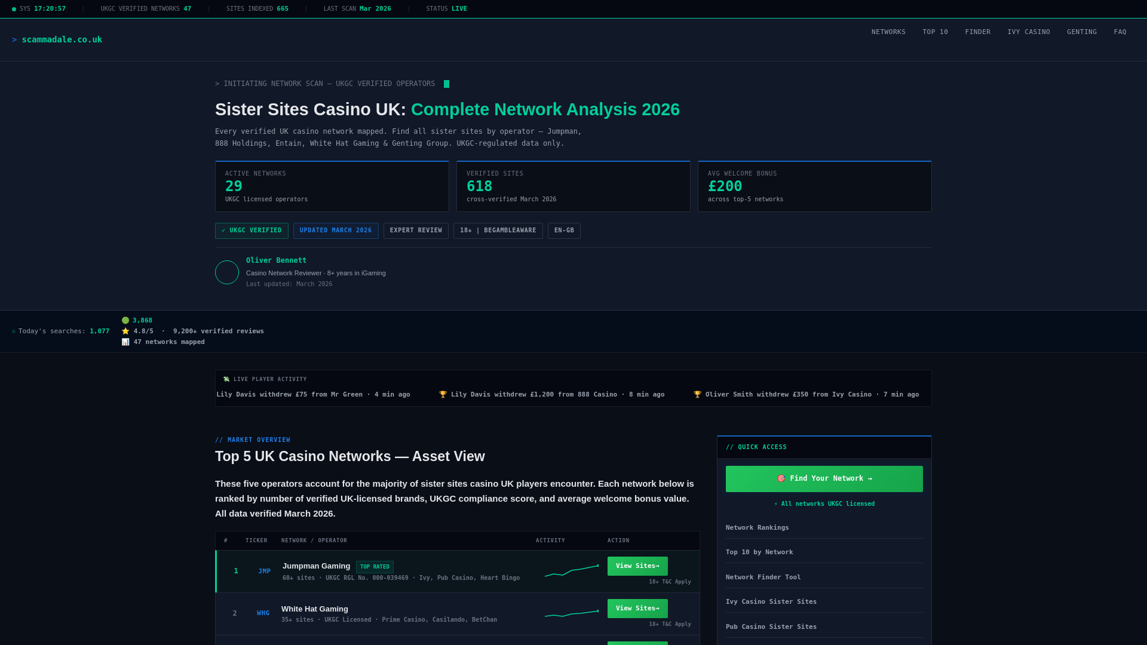Click the STATUS LIVE indicator in top bar
The width and height of the screenshot is (1147, 645).
point(447,9)
